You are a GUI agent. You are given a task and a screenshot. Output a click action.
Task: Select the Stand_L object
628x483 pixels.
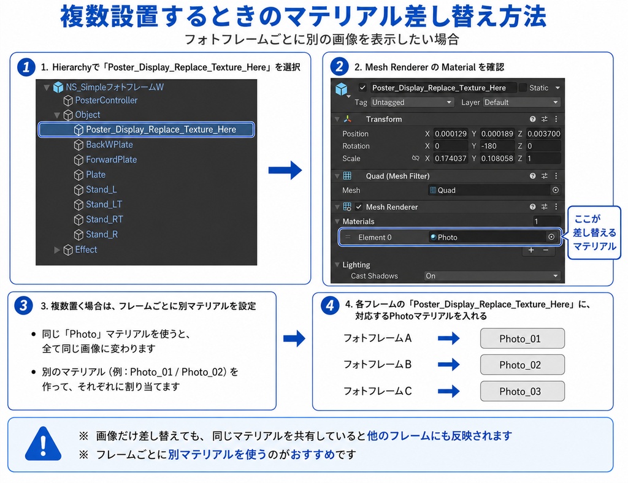tap(101, 189)
